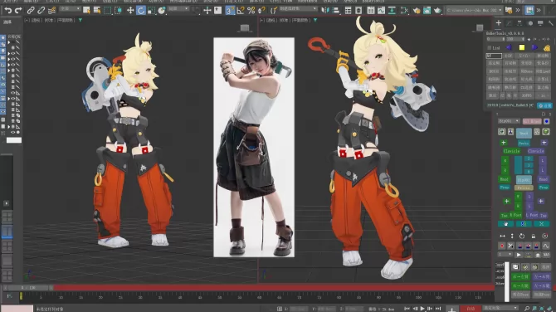This screenshot has width=556, height=312.
Task: Toggle the Auto Key button
Action: tap(471, 309)
